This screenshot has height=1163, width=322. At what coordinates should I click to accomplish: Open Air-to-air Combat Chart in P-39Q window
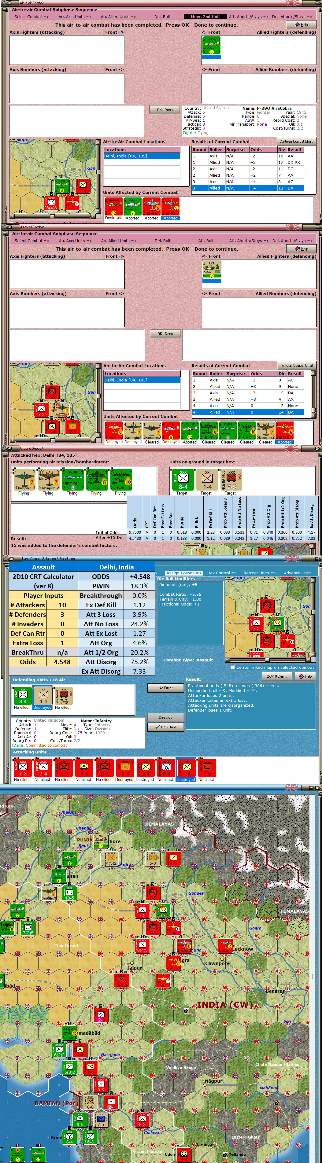point(296,141)
